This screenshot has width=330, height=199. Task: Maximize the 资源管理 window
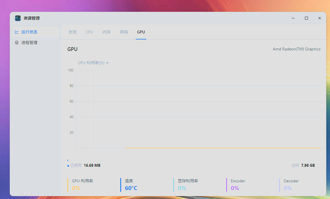coord(306,18)
